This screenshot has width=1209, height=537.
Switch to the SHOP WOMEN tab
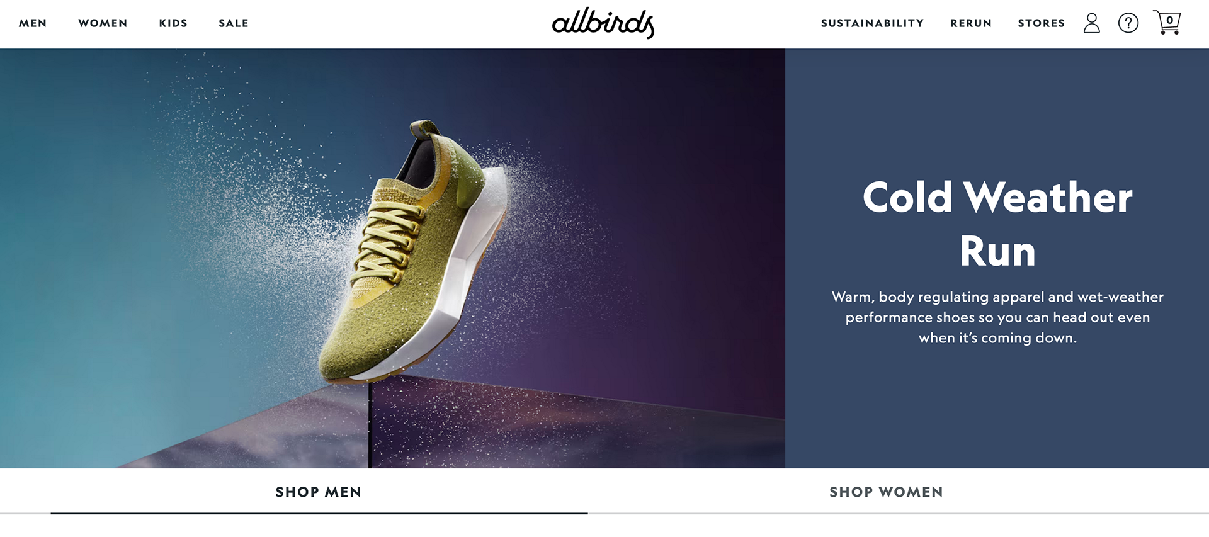(886, 492)
